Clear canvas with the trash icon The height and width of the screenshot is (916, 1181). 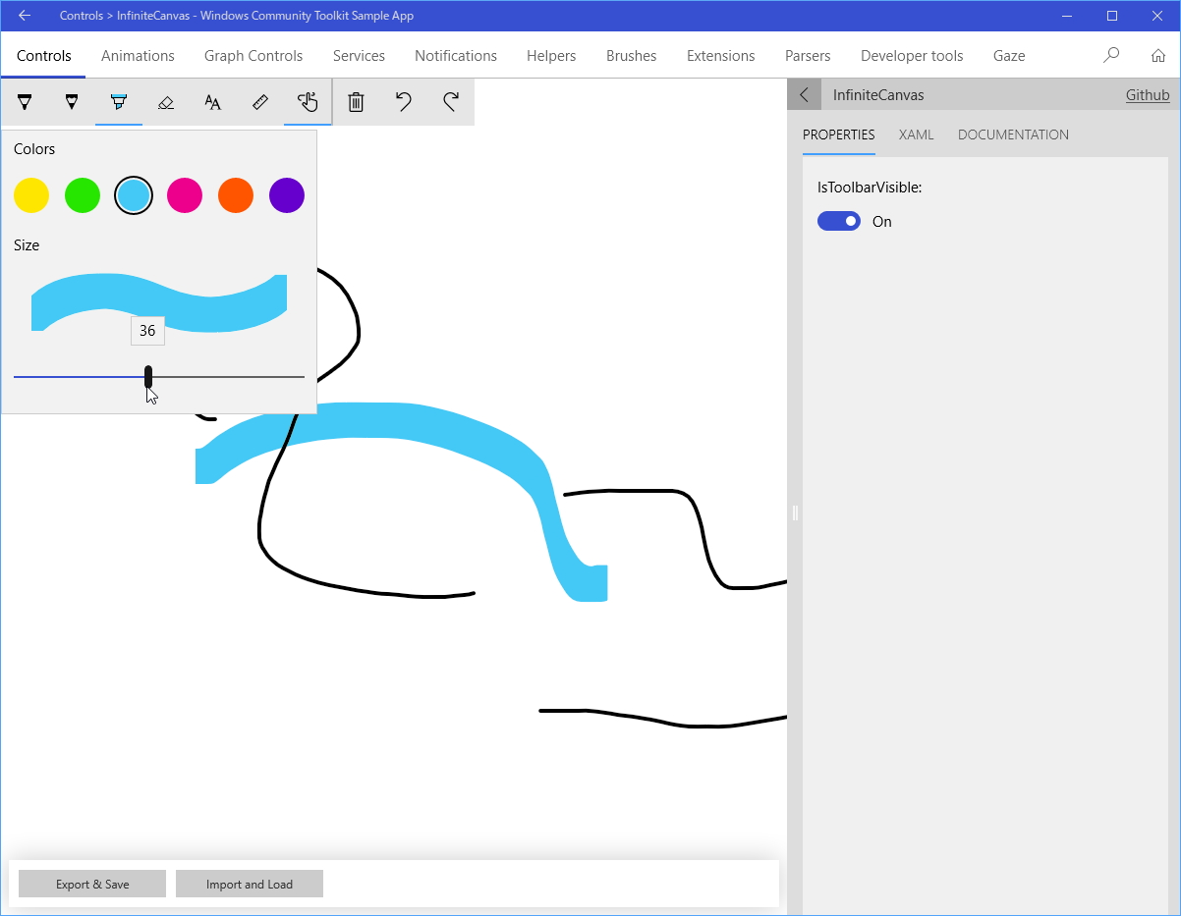357,101
